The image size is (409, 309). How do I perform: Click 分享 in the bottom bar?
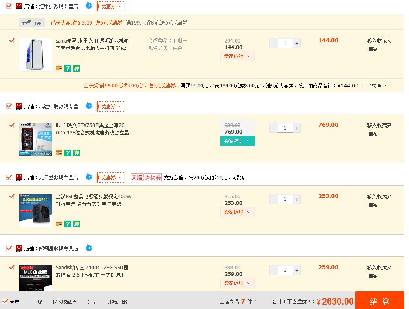tap(92, 302)
